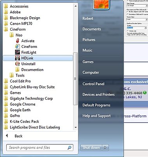
Task: Open the Pictures library
Action: pos(89,40)
